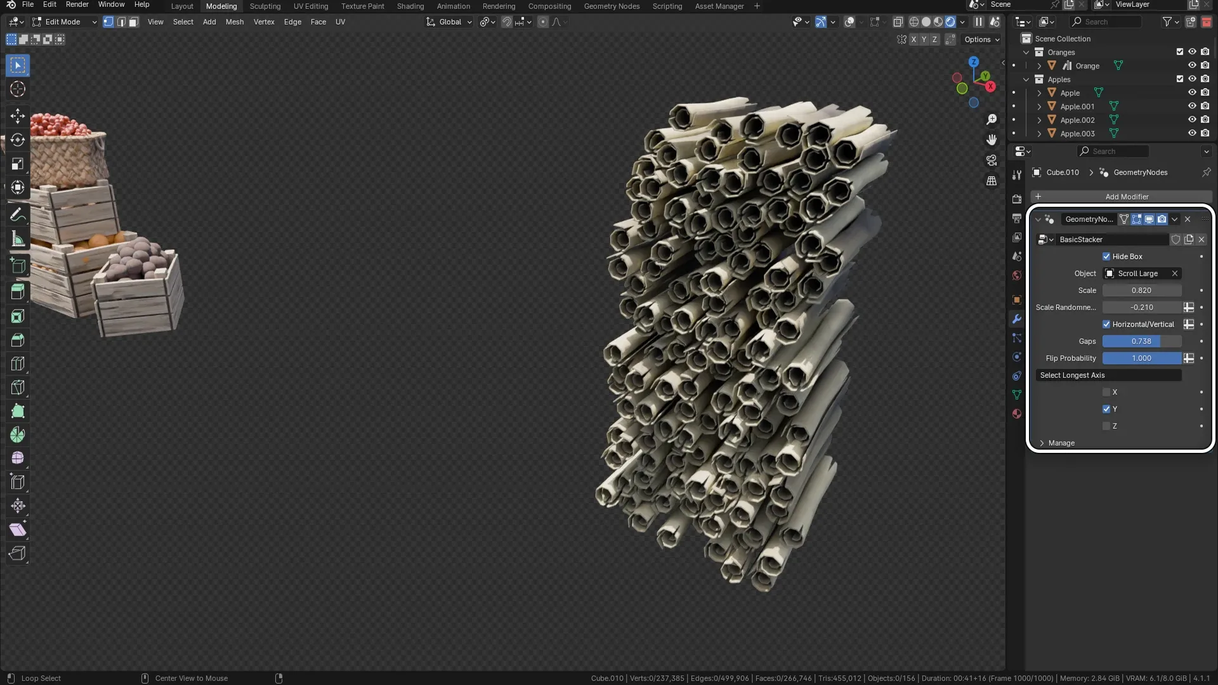Image resolution: width=1218 pixels, height=685 pixels.
Task: Click the Manage button in BasicStacker
Action: pos(1061,443)
